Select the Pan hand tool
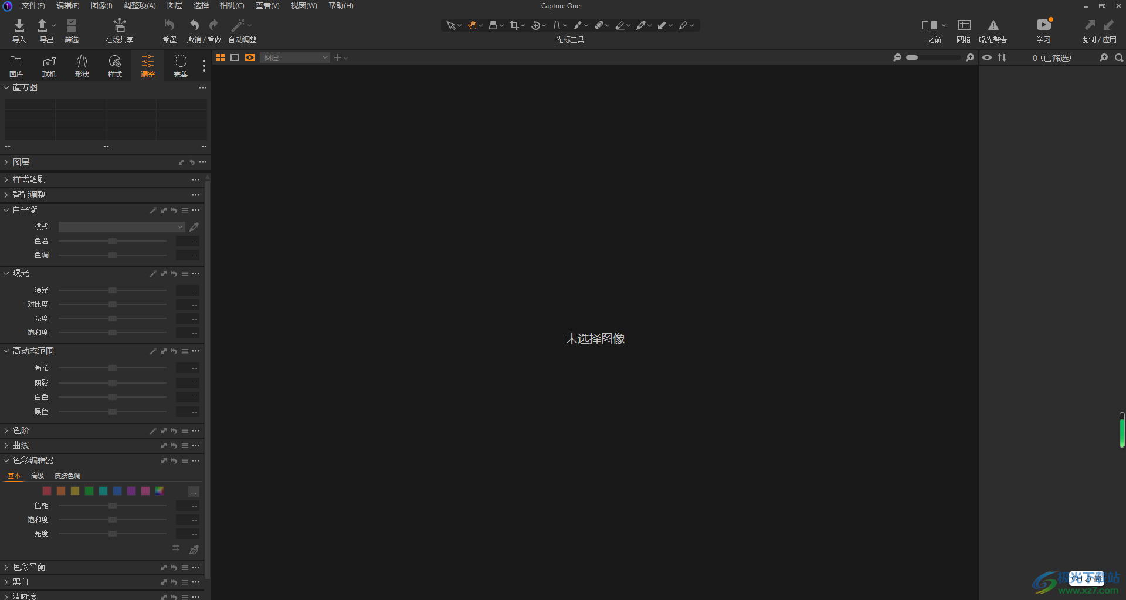This screenshot has height=600, width=1126. tap(472, 25)
